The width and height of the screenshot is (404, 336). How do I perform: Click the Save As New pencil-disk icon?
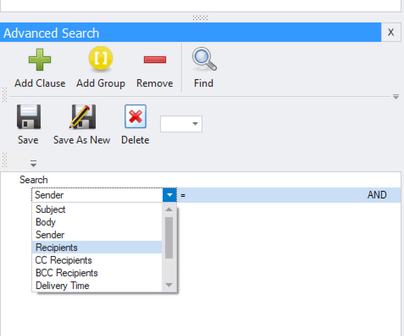point(83,117)
